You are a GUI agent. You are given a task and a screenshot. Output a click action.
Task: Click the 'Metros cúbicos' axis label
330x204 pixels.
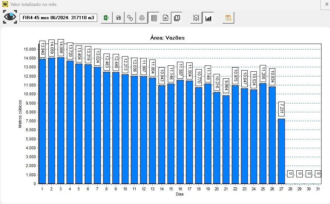pyautogui.click(x=20, y=114)
